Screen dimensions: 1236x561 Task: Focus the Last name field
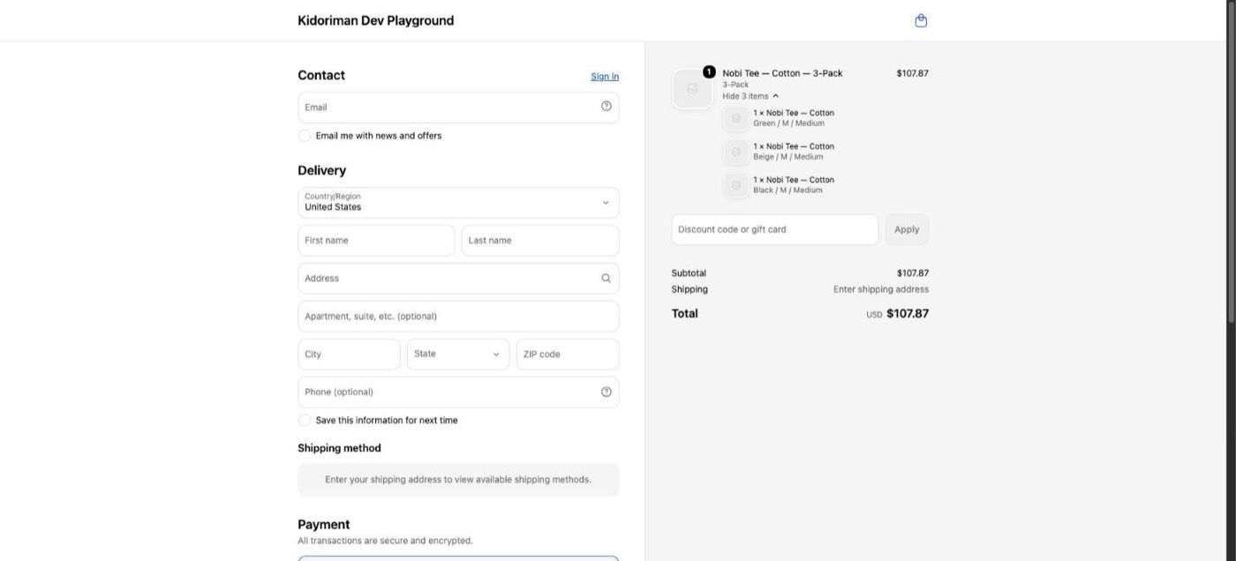pyautogui.click(x=540, y=240)
